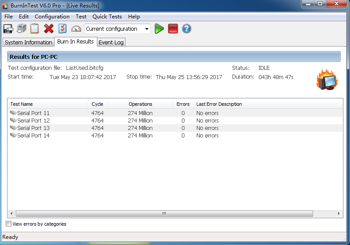Click the Ready status bar text
This screenshot has width=350, height=245.
10,237
